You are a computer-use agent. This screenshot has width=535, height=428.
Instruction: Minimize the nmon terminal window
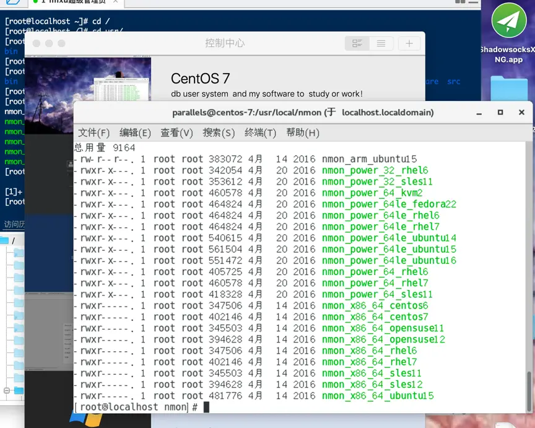[479, 113]
